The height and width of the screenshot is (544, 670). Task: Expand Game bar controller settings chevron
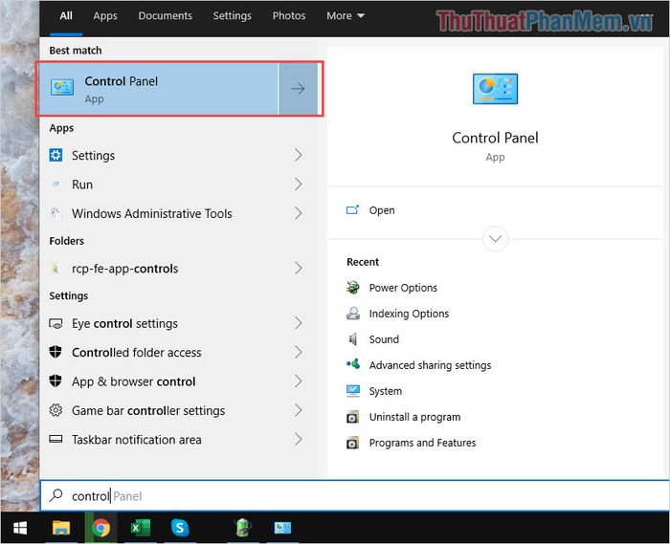pyautogui.click(x=299, y=410)
